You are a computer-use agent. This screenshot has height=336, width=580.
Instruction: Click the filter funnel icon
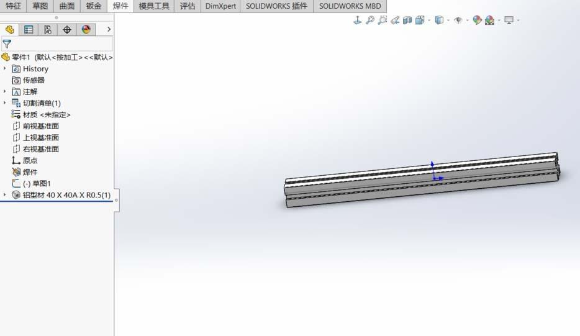7,43
